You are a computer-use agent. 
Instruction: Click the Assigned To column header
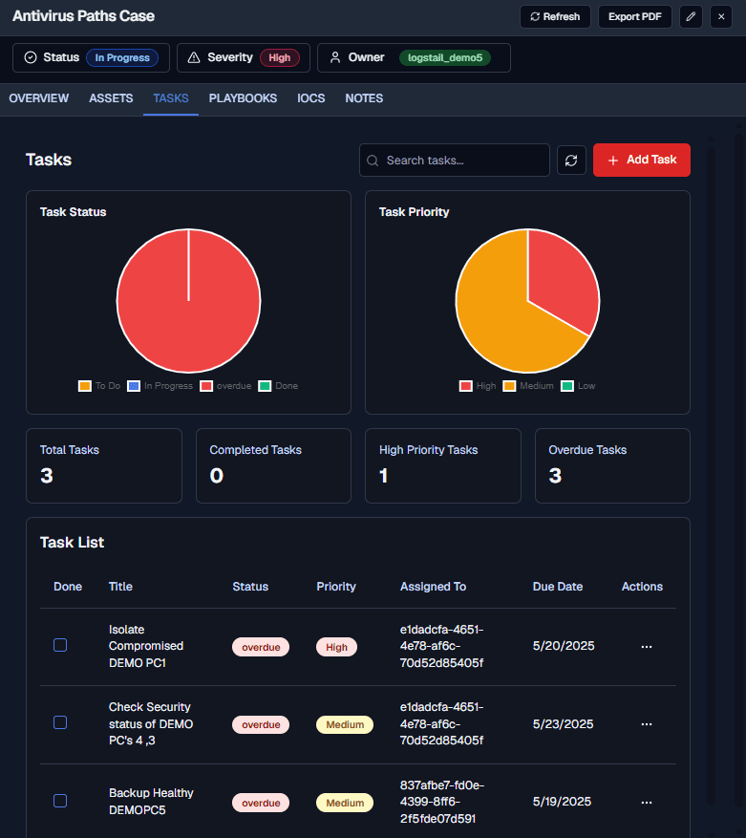pos(433,587)
